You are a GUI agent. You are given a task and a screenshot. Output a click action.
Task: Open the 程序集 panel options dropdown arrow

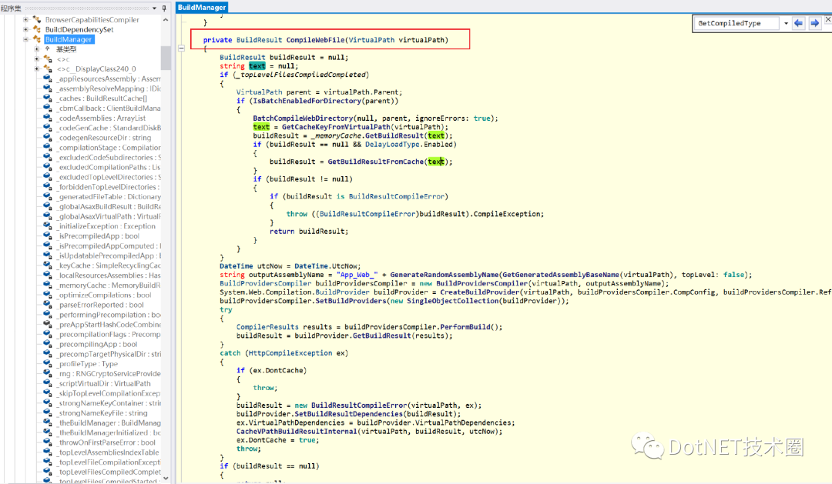tap(154, 8)
